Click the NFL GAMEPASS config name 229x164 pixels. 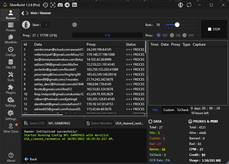click(x=59, y=123)
